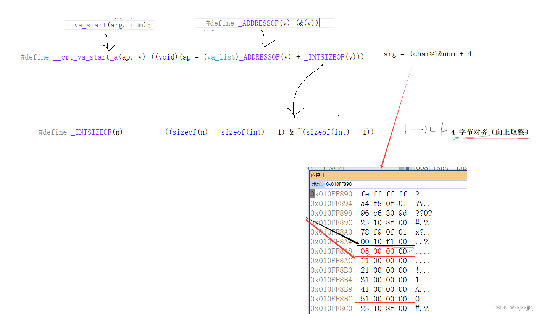Select memory row address 0x010FF89C
The image size is (539, 314).
tap(331, 223)
